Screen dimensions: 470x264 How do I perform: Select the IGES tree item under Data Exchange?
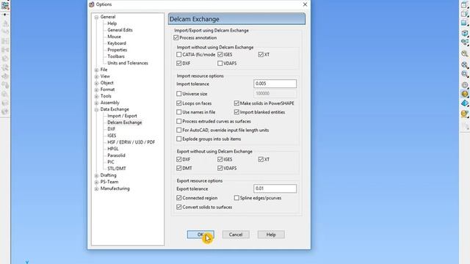click(112, 136)
